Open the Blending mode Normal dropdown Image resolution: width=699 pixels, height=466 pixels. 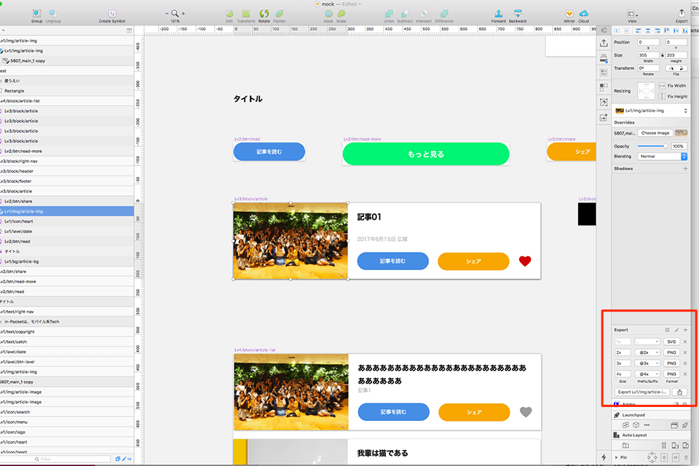(663, 157)
